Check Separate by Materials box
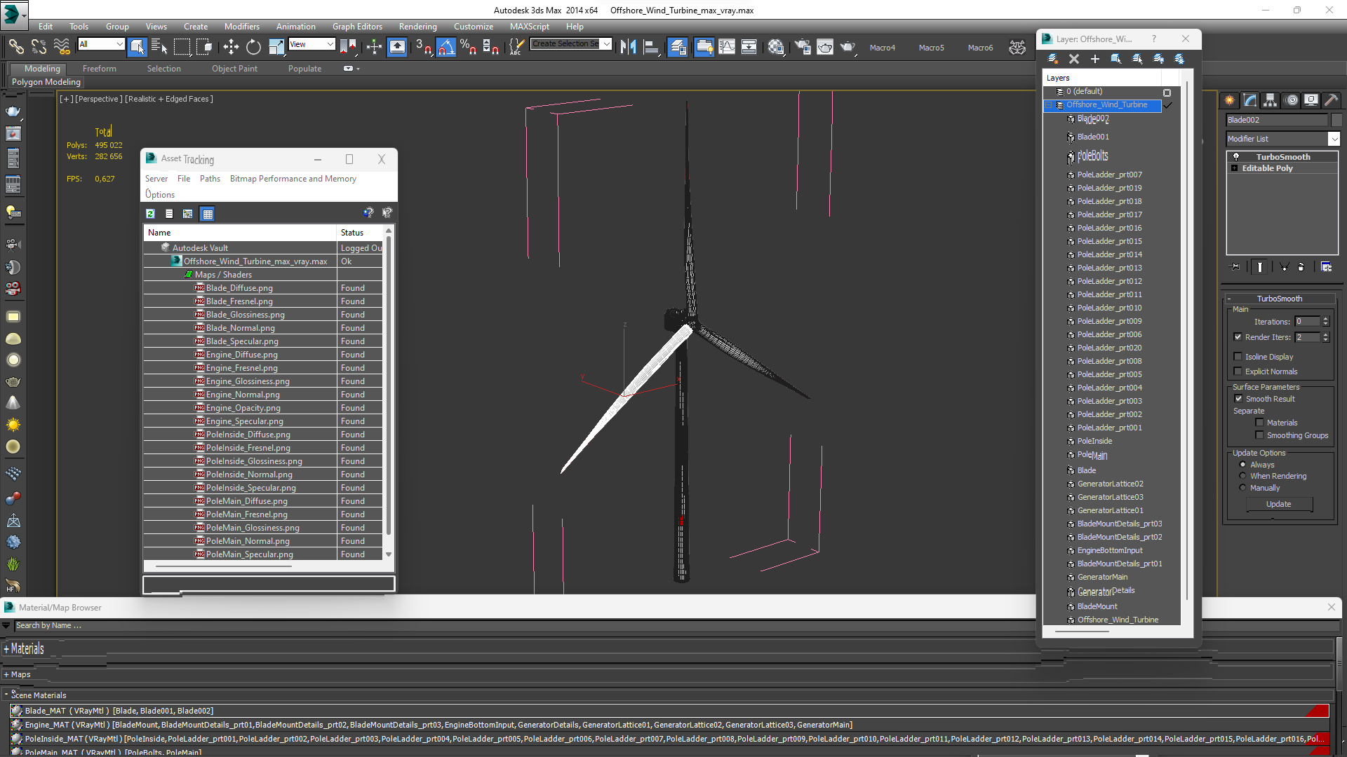1347x757 pixels. pos(1259,423)
